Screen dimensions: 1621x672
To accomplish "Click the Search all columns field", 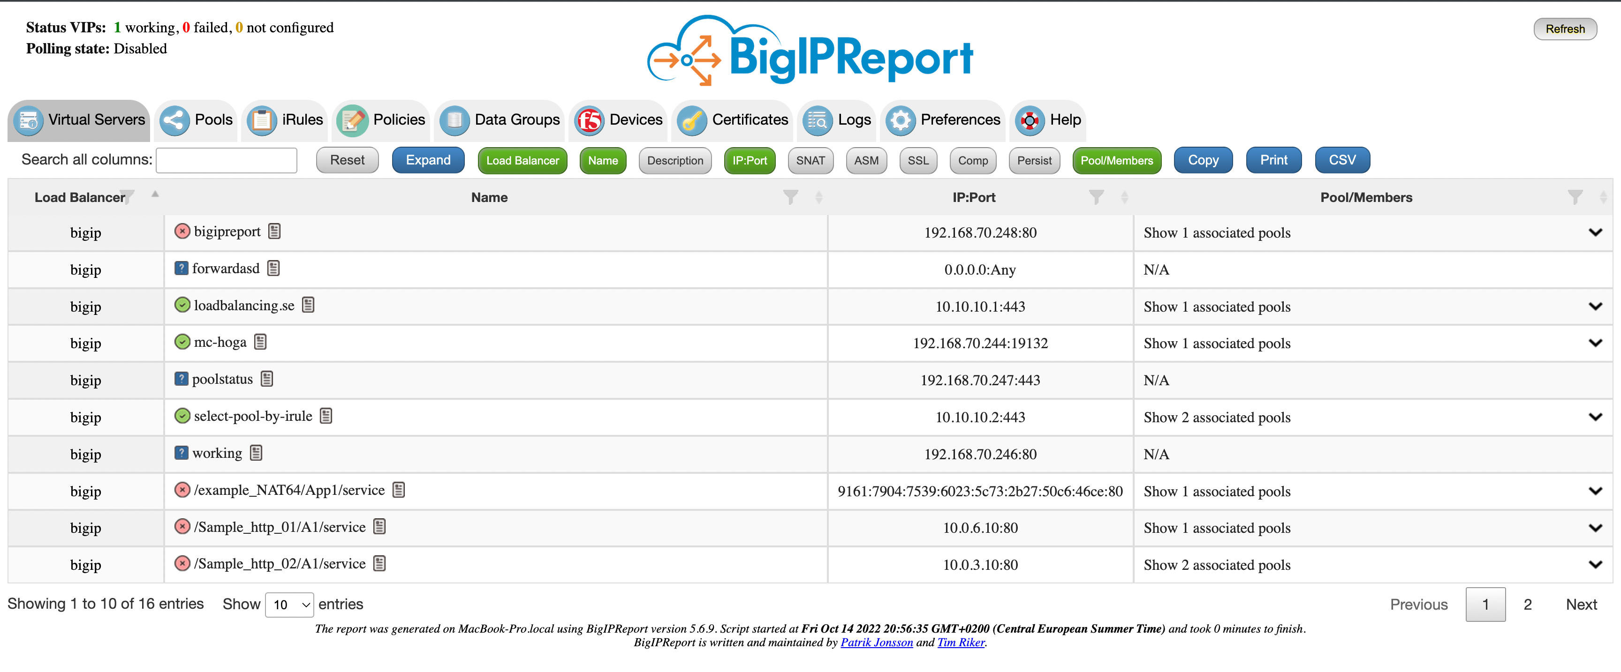I will click(227, 160).
